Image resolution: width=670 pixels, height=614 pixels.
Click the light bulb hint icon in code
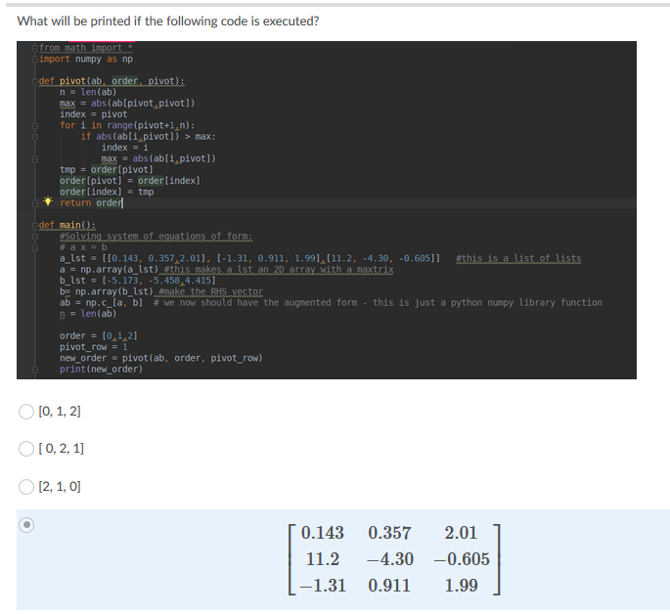pos(48,201)
